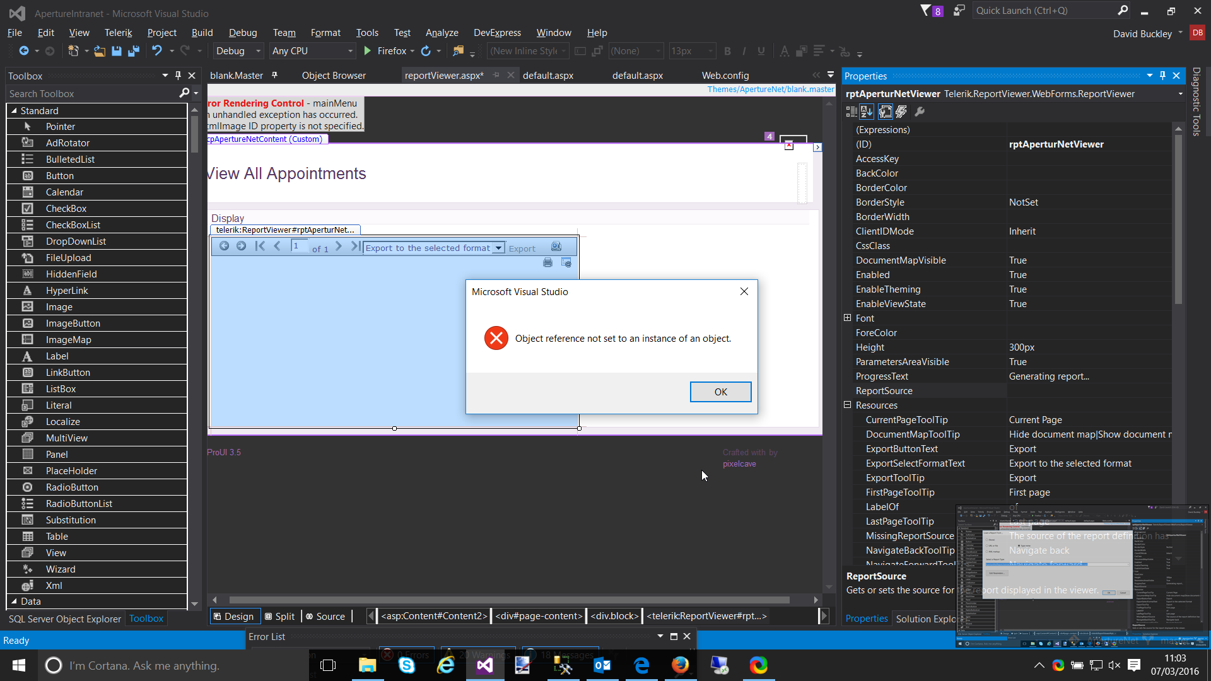
Task: Close the error dialog with X
Action: (x=744, y=291)
